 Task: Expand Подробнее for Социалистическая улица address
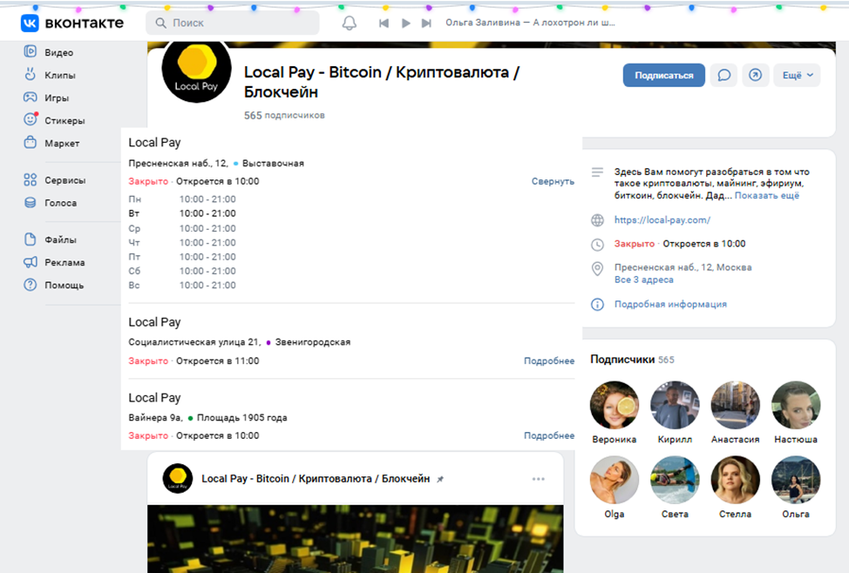(x=549, y=361)
